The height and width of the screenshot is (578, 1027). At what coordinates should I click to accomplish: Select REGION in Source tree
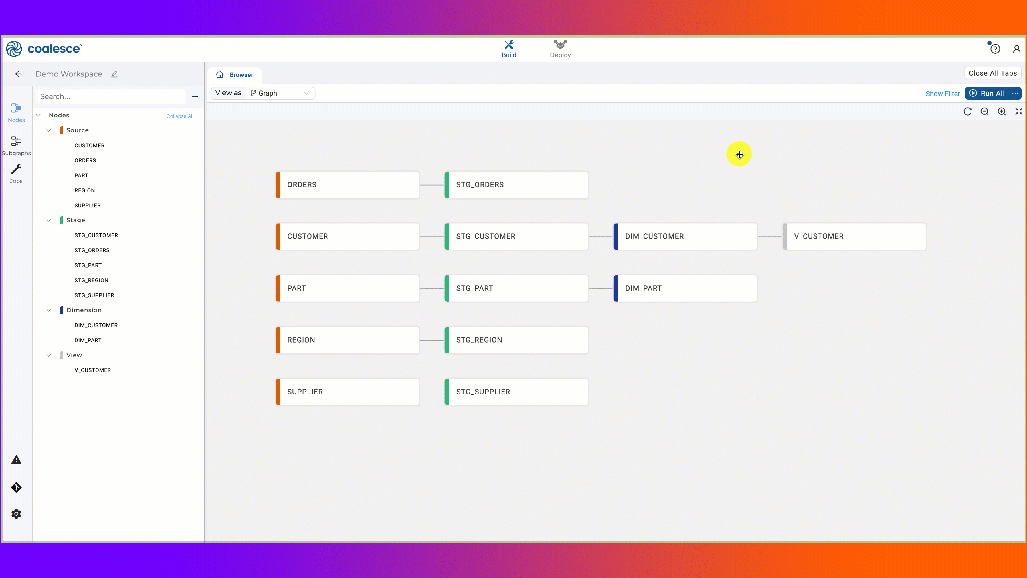[84, 190]
